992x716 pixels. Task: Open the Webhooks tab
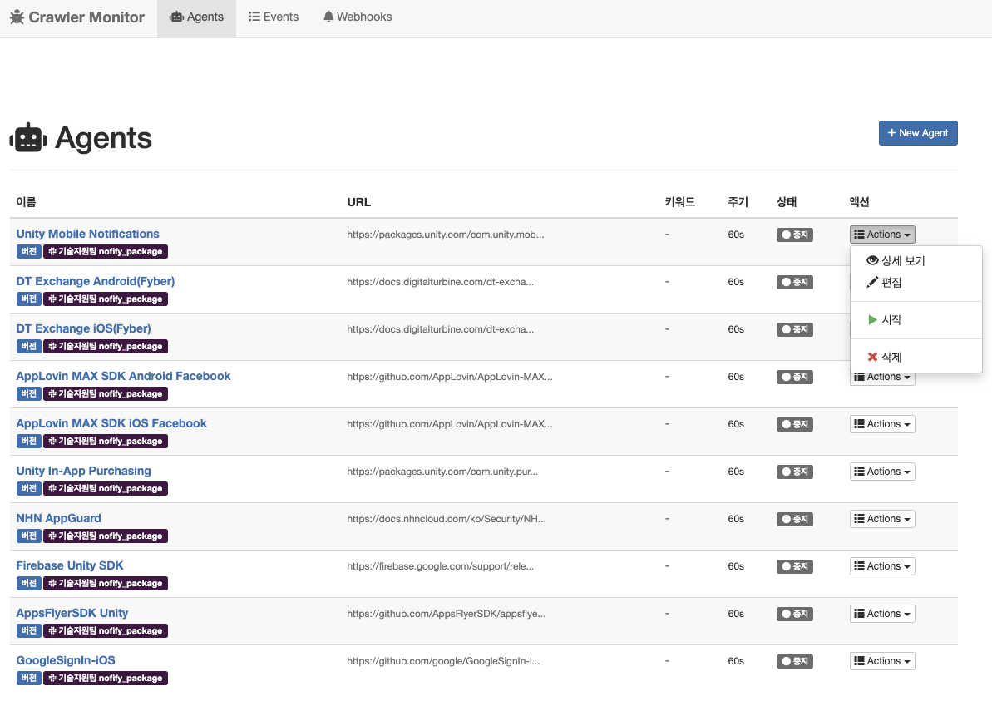[358, 17]
